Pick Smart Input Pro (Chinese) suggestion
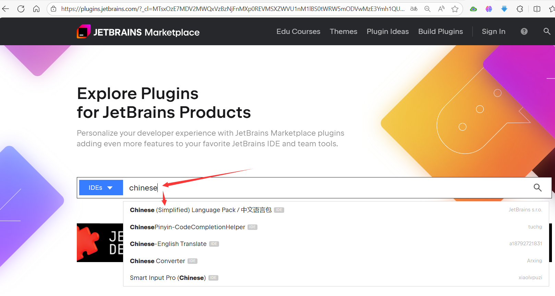Image resolution: width=555 pixels, height=296 pixels. point(336,278)
